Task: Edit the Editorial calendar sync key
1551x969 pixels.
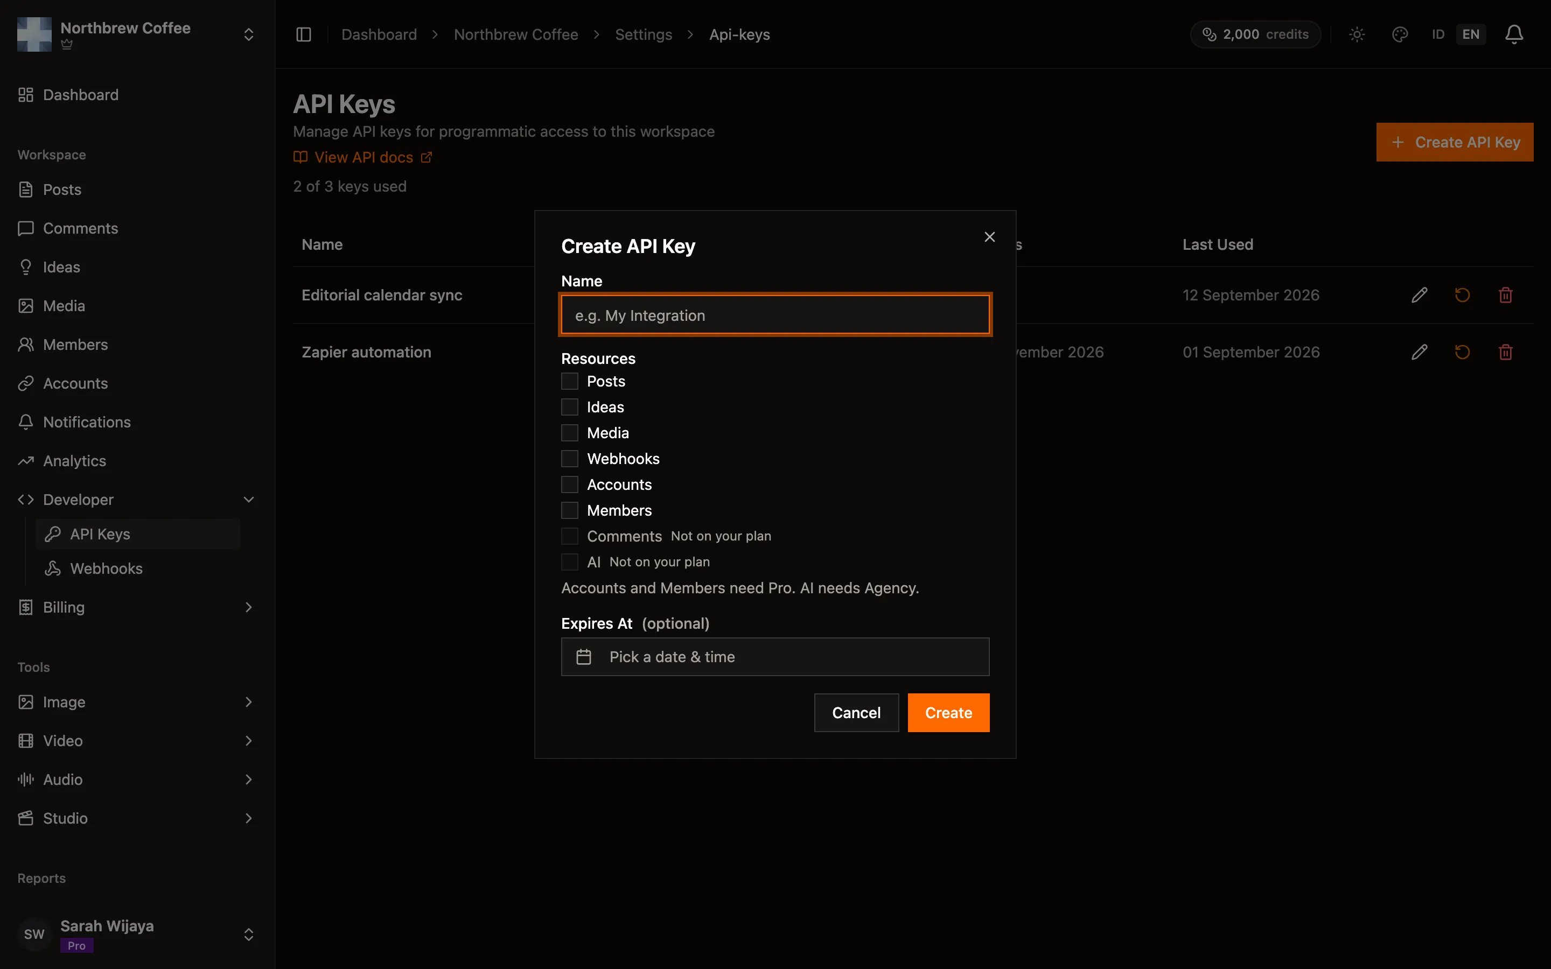Action: point(1419,295)
